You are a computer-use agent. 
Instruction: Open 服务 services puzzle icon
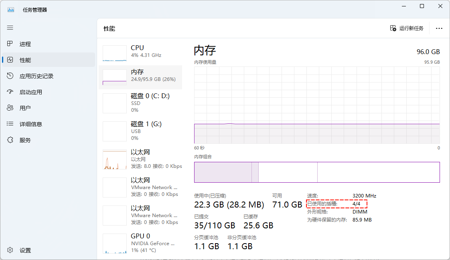10,140
